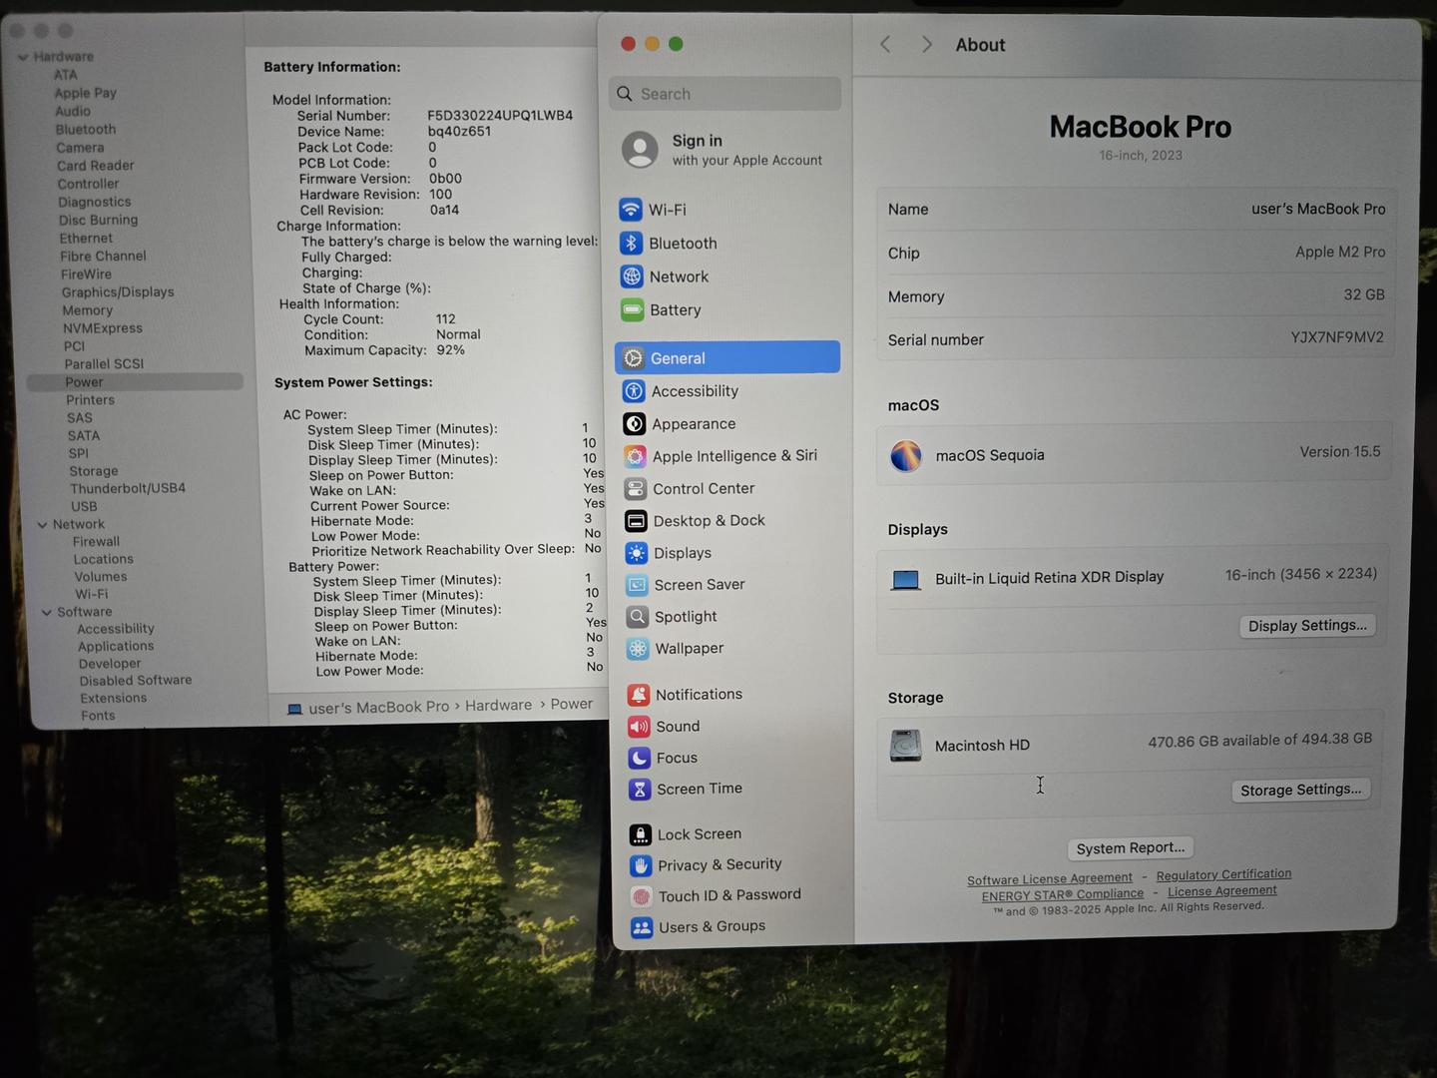Image resolution: width=1437 pixels, height=1078 pixels.
Task: Open Wi-Fi settings via its icon
Action: coord(630,210)
